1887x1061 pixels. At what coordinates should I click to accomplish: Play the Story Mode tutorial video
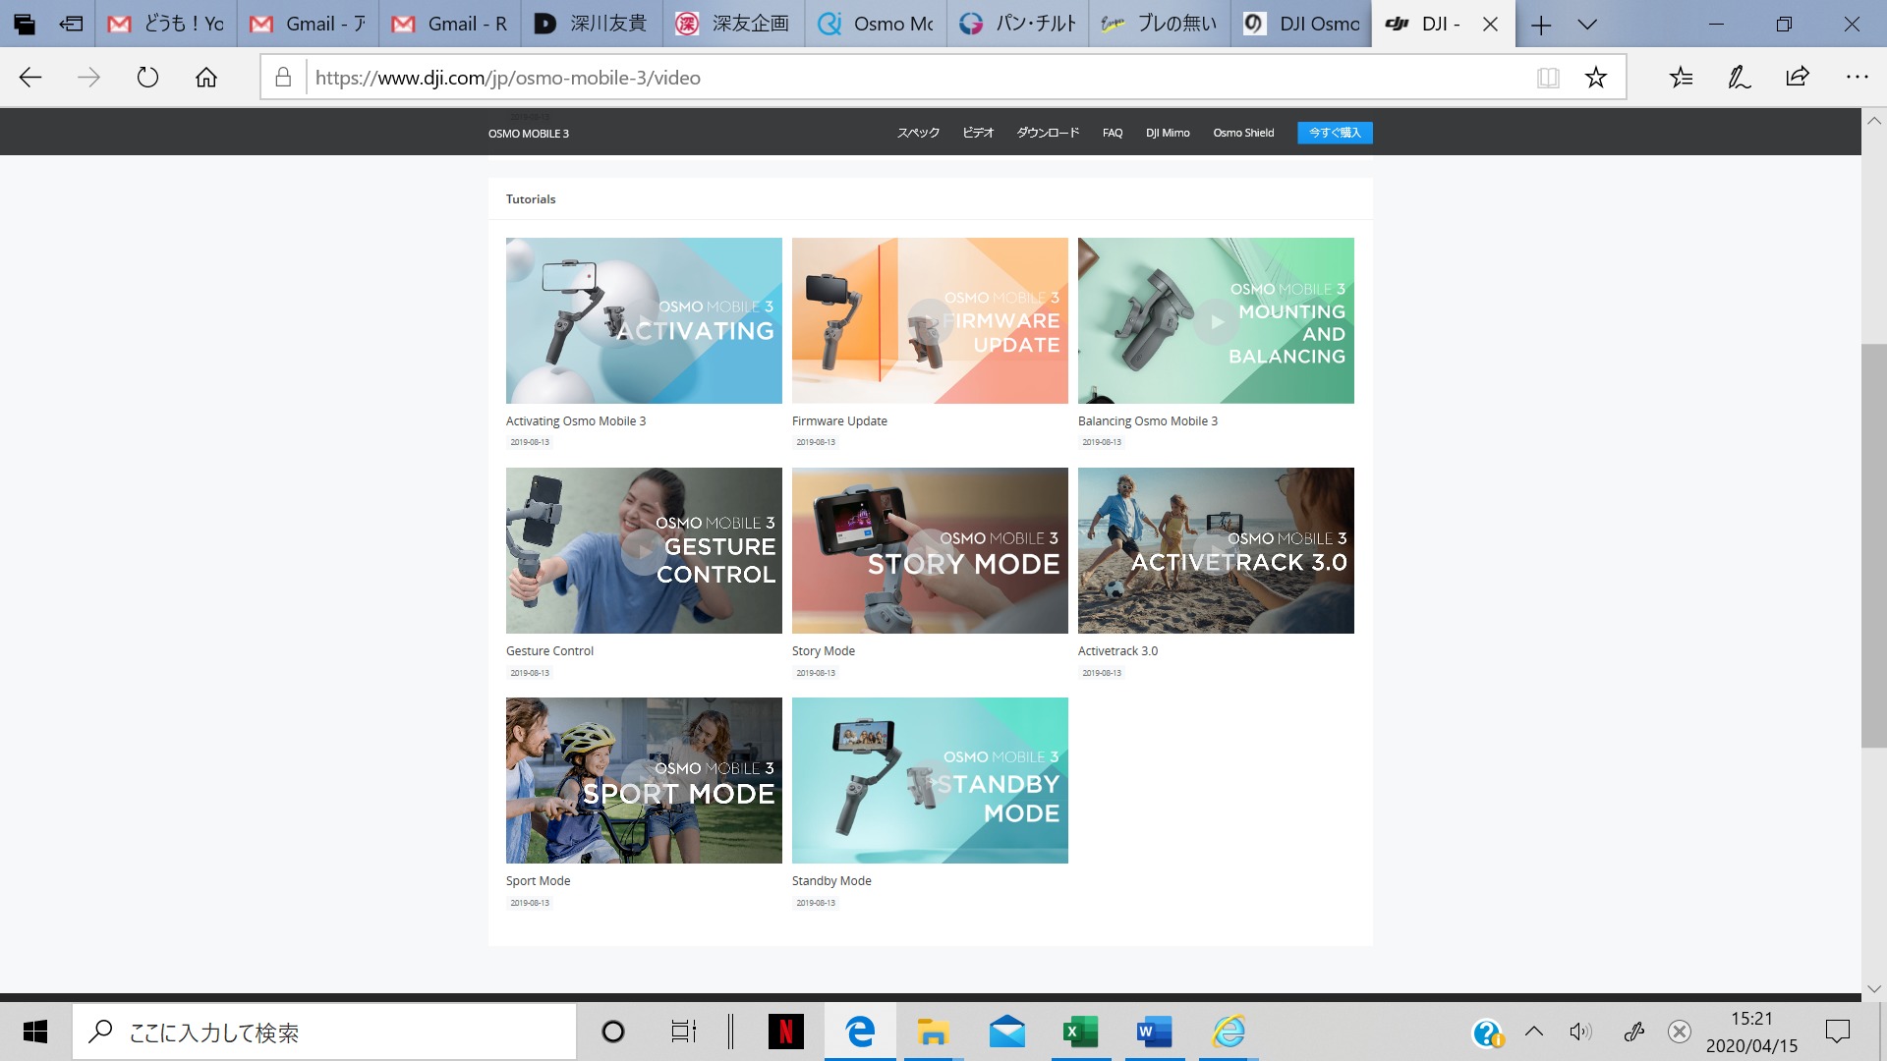[930, 550]
